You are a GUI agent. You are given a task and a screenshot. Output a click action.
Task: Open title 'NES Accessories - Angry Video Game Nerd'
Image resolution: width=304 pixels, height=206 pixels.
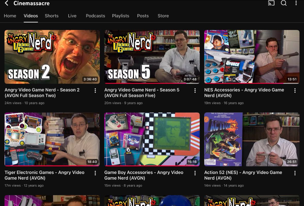click(244, 93)
